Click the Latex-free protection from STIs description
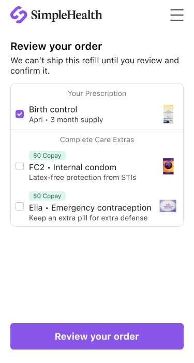Viewport: 194px width, 363px height. click(82, 177)
